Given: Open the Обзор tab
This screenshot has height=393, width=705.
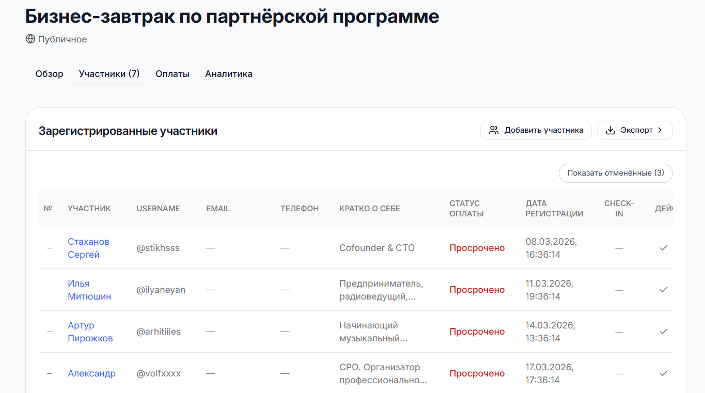Looking at the screenshot, I should 50,74.
